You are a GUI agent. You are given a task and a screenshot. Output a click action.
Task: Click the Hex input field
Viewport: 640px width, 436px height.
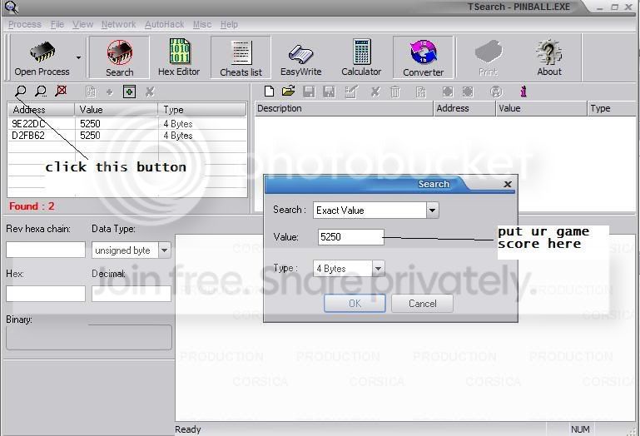point(46,294)
